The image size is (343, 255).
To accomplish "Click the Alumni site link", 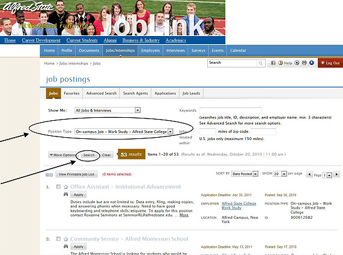I will [x=111, y=40].
